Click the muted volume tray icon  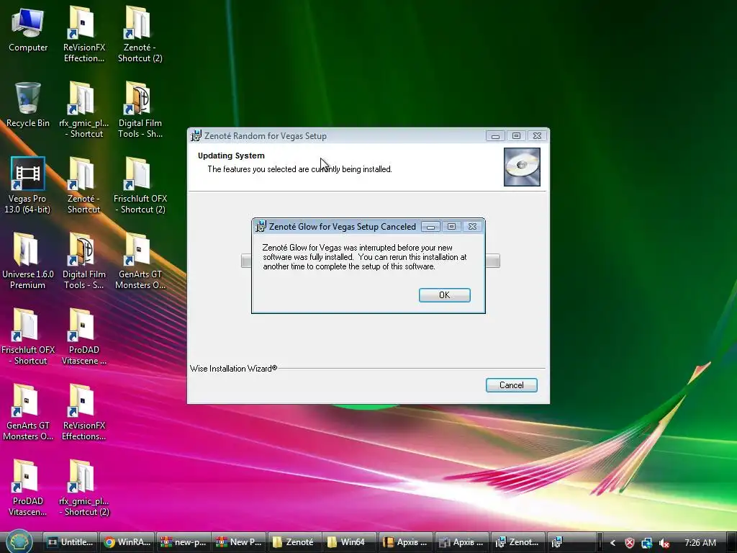point(664,543)
